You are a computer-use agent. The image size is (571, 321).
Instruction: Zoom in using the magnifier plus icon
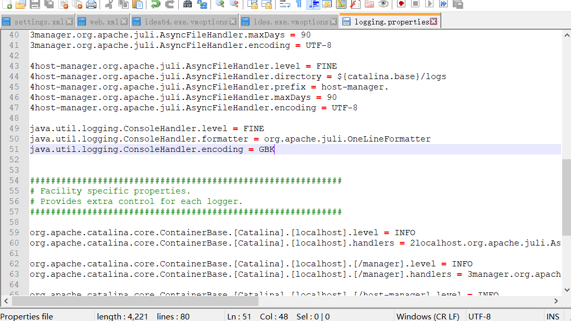[x=220, y=4]
